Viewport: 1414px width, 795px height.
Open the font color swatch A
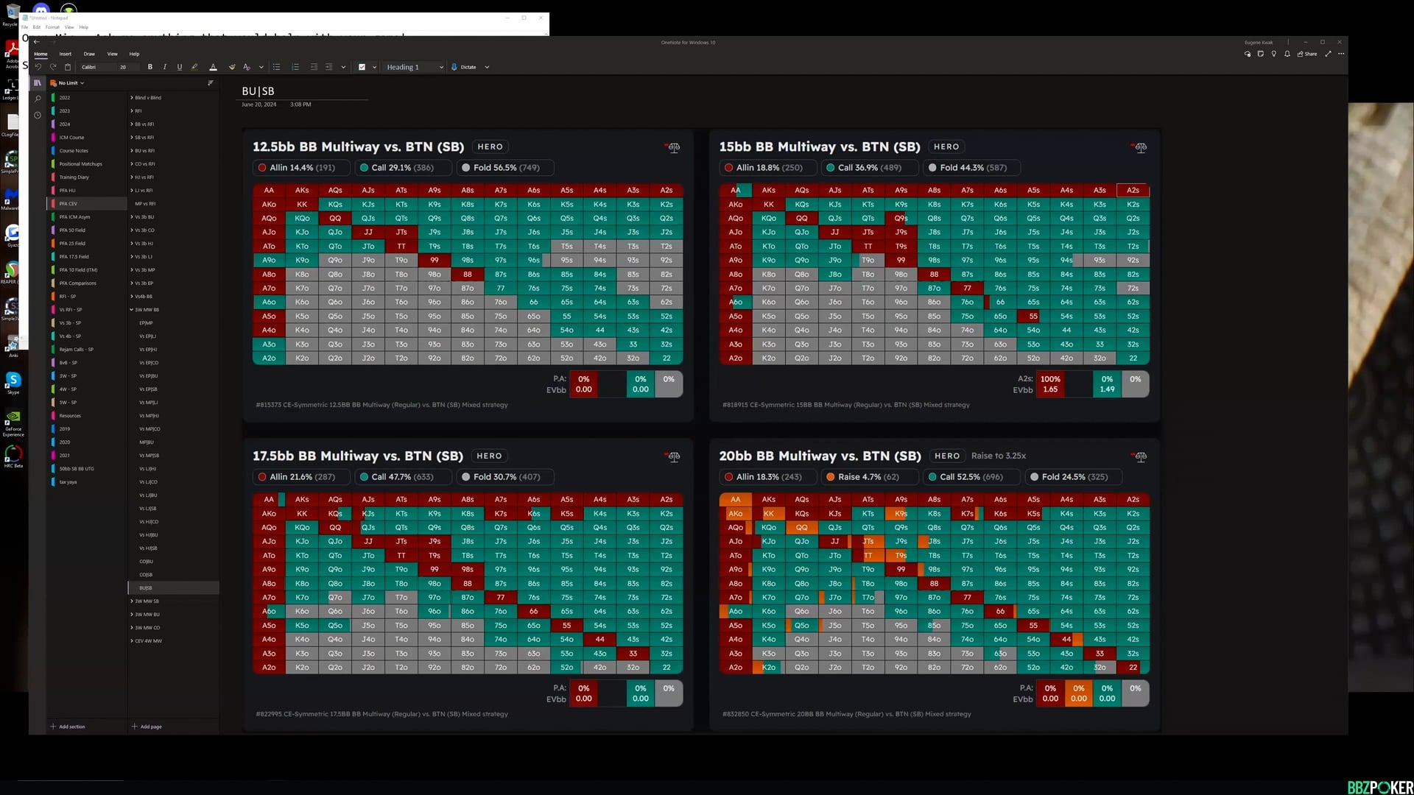click(213, 67)
